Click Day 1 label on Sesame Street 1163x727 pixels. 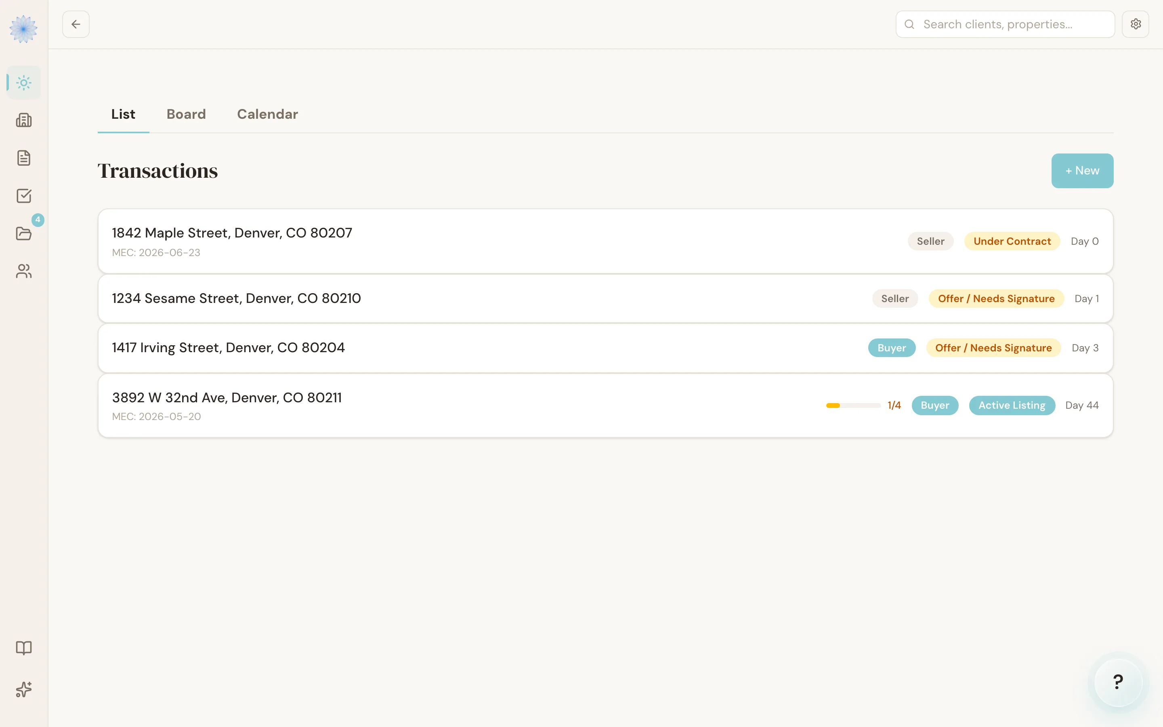pos(1087,298)
